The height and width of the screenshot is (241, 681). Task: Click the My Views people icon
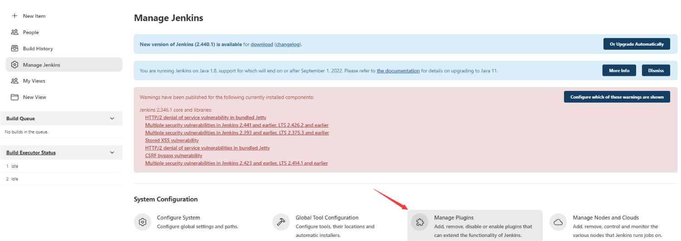[15, 81]
